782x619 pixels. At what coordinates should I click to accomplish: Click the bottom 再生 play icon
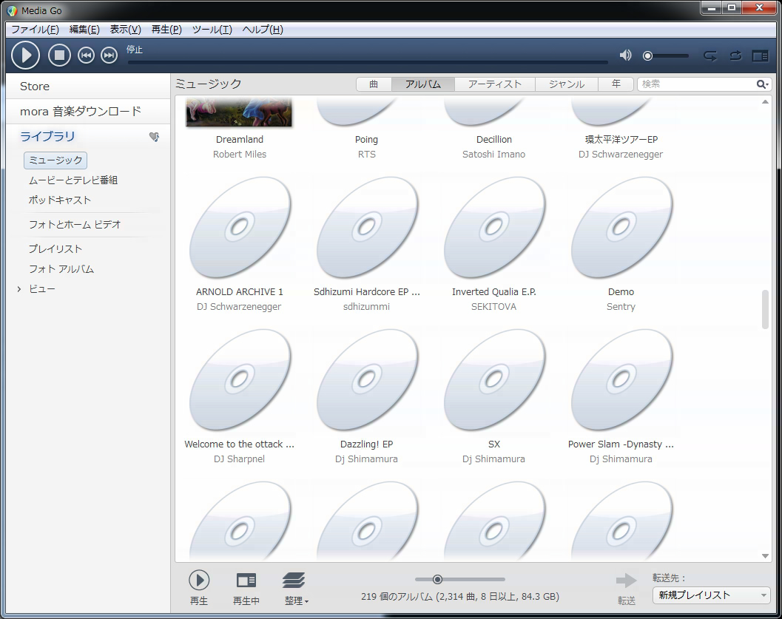click(199, 580)
